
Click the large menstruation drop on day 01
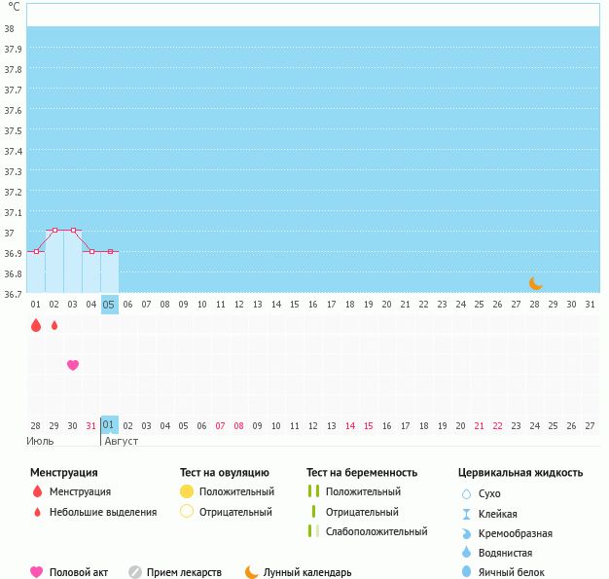coord(36,325)
